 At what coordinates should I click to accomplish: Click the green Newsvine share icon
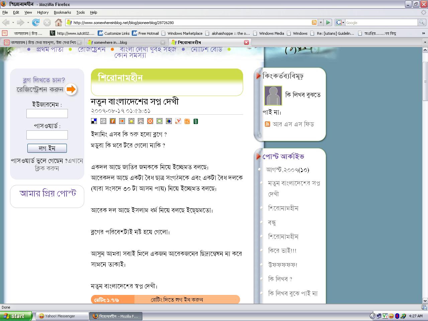coord(196,121)
